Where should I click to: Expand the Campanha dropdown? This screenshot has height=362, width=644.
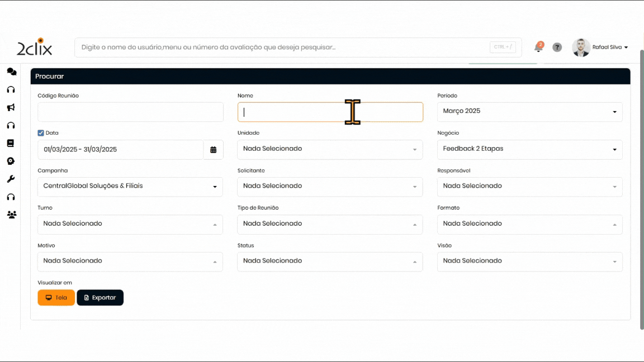pos(130,187)
